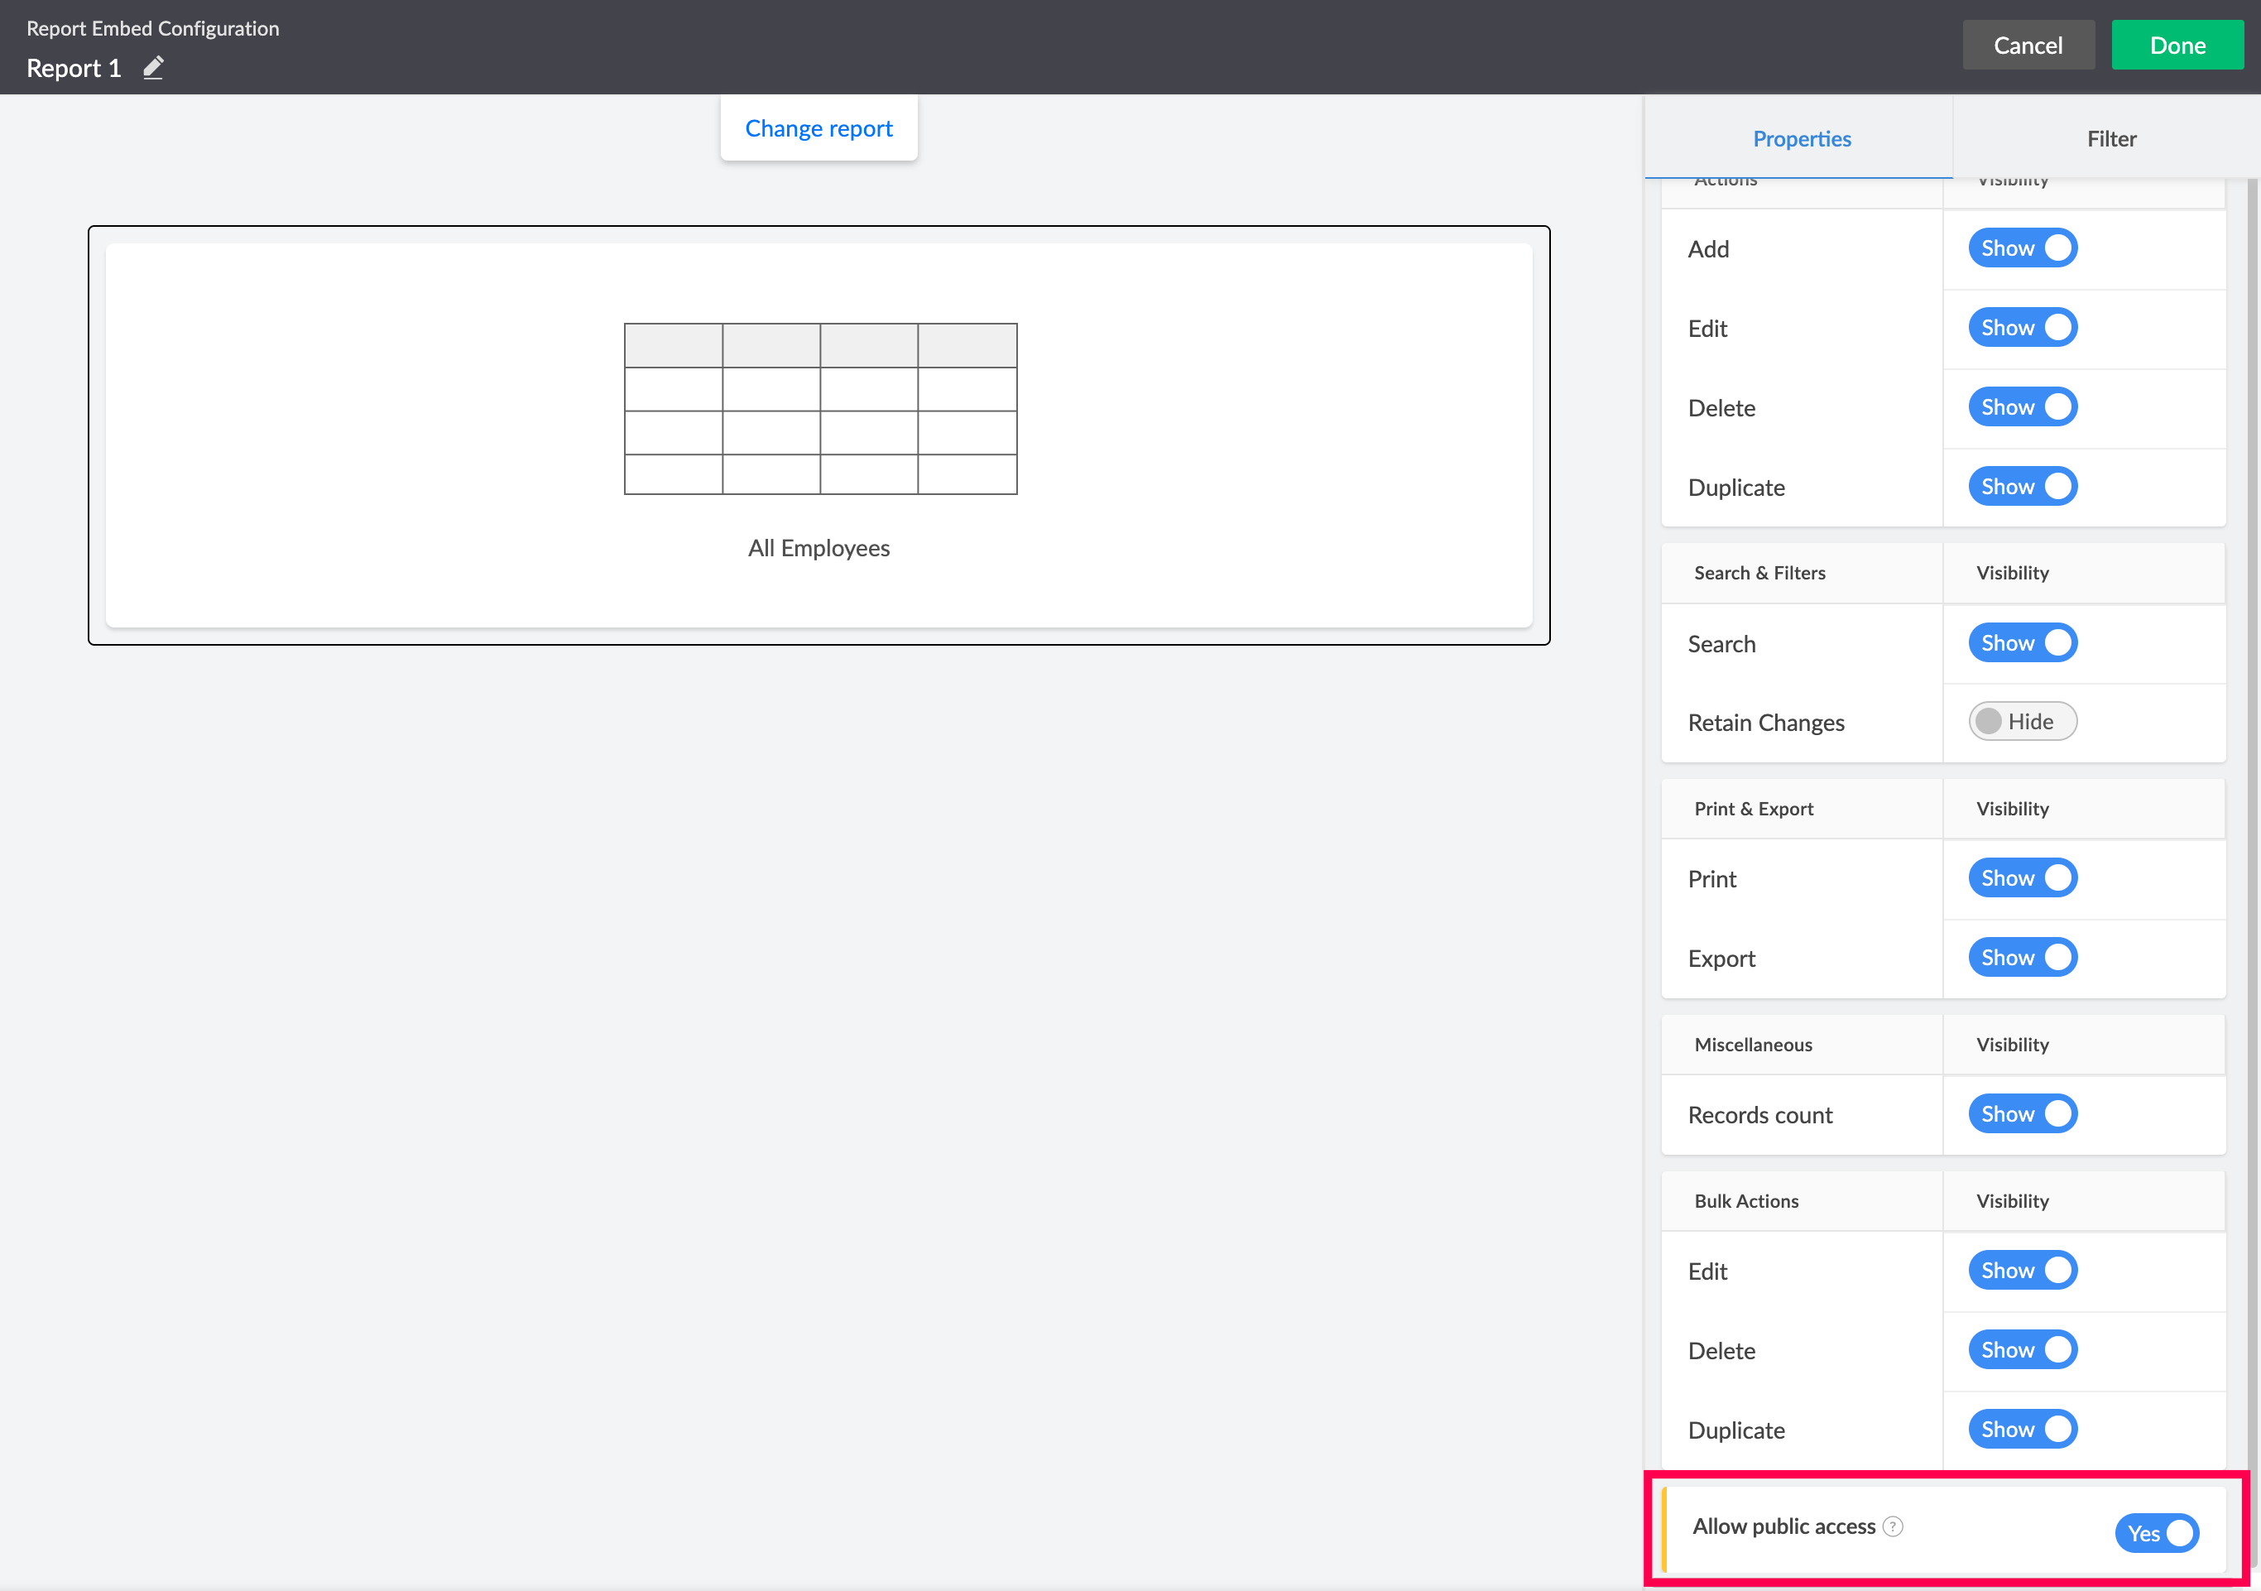Viewport: 2261px width, 1591px height.
Task: Hide the Records count
Action: [x=2022, y=1114]
